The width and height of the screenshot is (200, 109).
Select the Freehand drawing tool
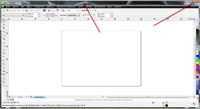tap(4, 35)
